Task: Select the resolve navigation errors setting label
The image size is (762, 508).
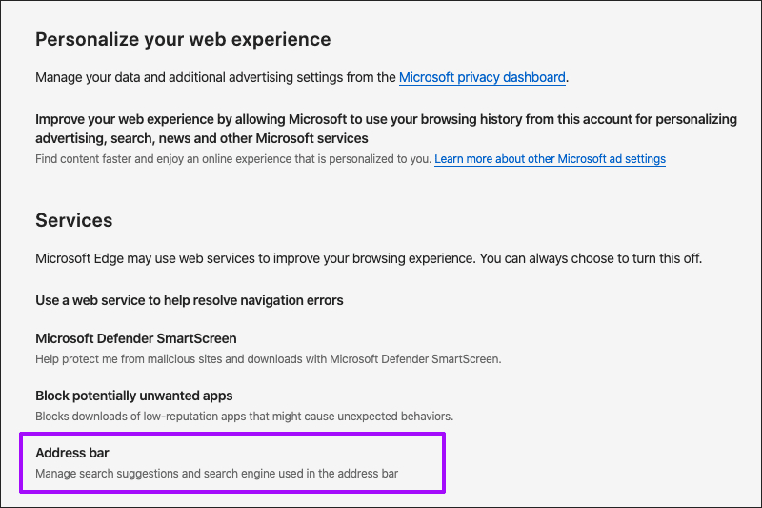Action: coord(189,300)
